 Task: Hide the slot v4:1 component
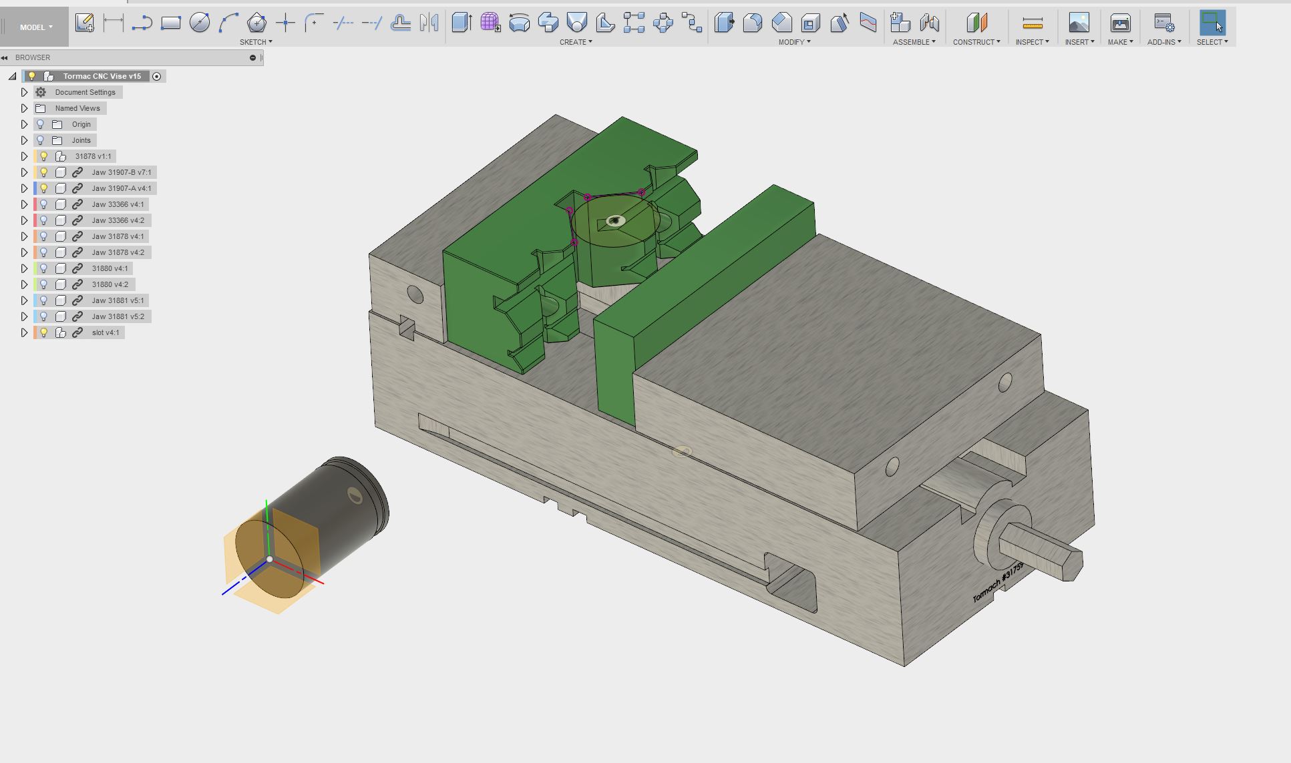(x=44, y=332)
